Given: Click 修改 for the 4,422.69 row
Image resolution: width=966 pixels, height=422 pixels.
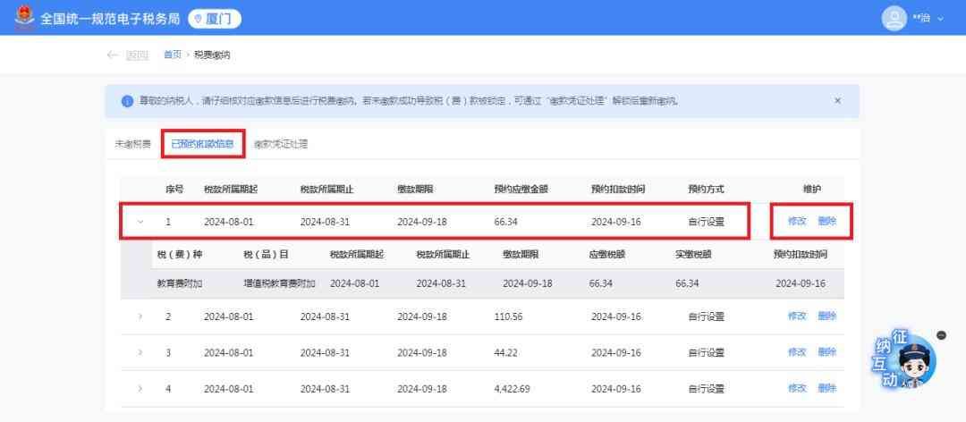Looking at the screenshot, I should tap(796, 389).
